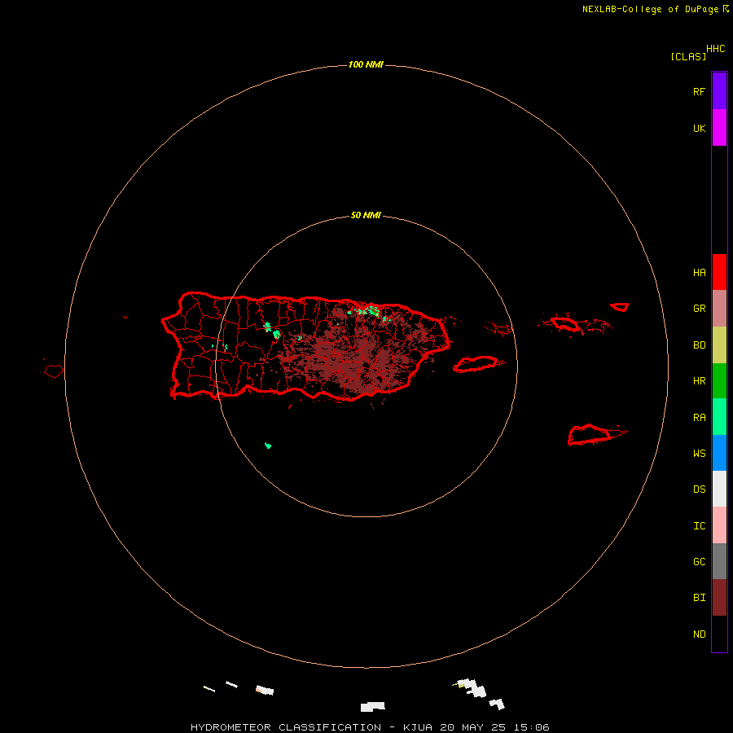Image resolution: width=733 pixels, height=733 pixels.
Task: Click the 'BD' legend label
Action: pos(699,345)
